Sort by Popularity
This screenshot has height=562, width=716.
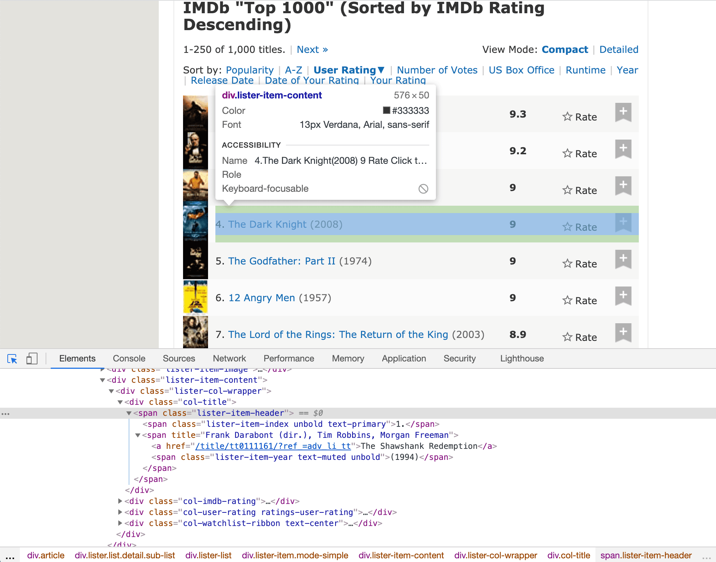pos(250,70)
